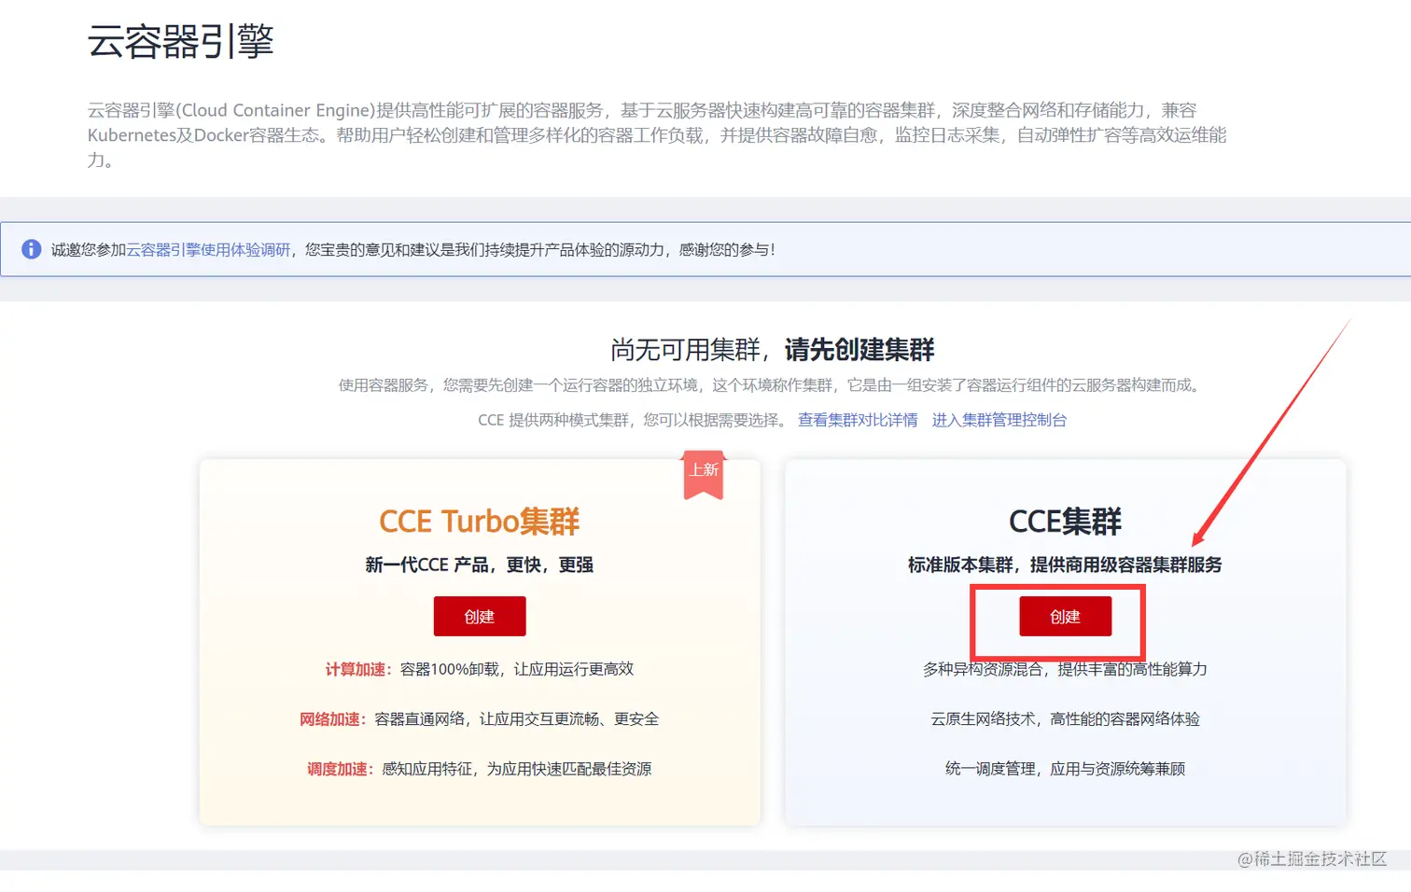Viewport: 1411px width, 892px height.
Task: Click the 多种异构资源混合 feature text
Action: (x=1065, y=669)
